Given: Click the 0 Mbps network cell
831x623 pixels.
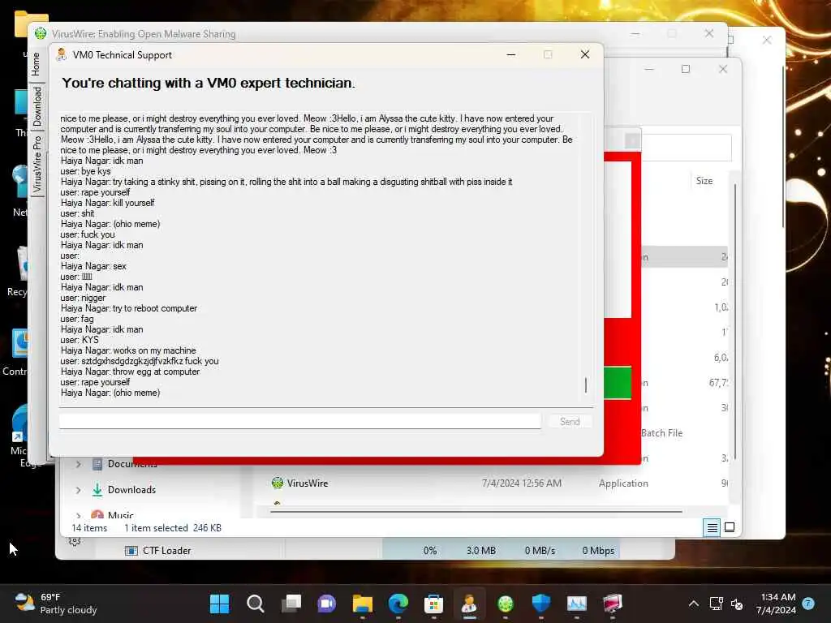Looking at the screenshot, I should coord(598,551).
